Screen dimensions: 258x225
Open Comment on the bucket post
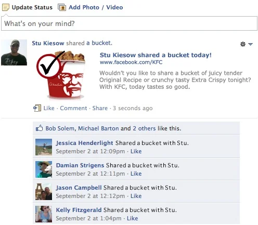[73, 108]
